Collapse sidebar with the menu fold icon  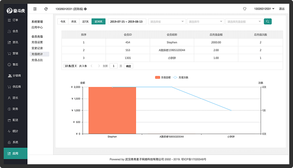(35, 9)
